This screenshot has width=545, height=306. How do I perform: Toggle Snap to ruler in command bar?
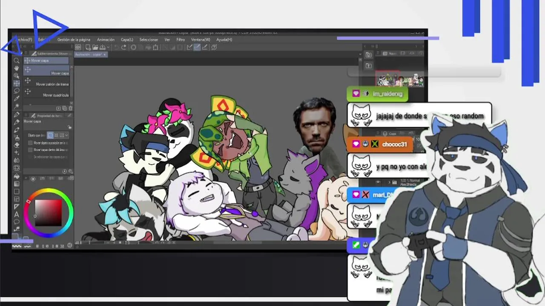pos(189,47)
